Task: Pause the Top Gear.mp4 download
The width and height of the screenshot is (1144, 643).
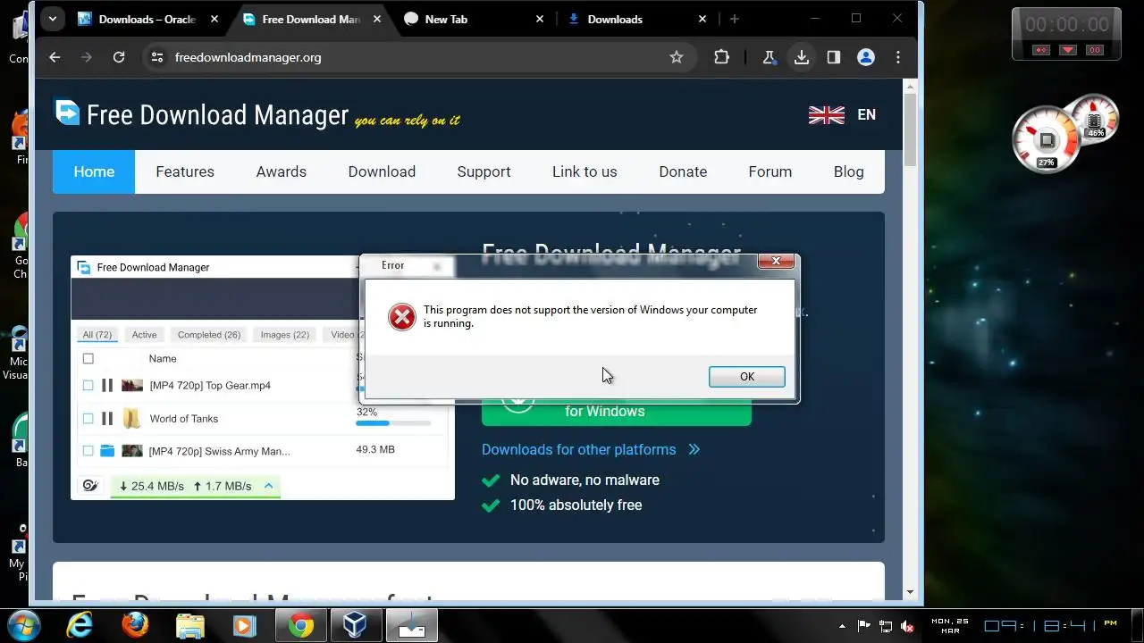Action: (x=107, y=386)
